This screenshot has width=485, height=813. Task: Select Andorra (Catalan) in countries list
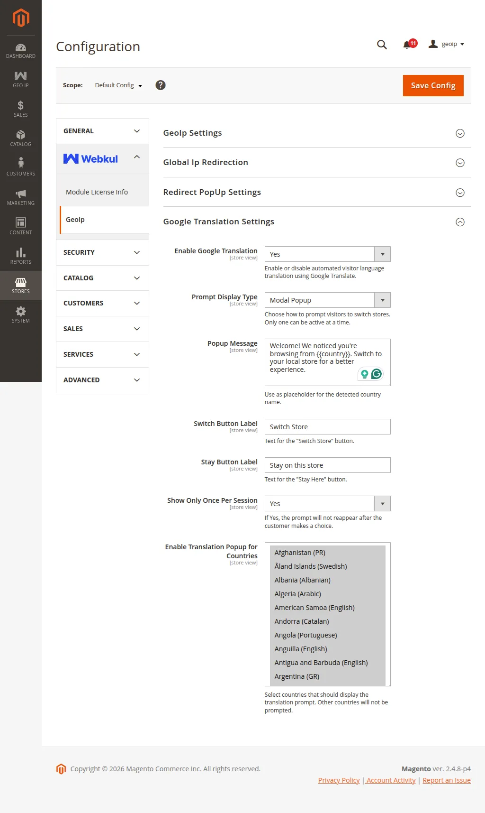coord(327,621)
